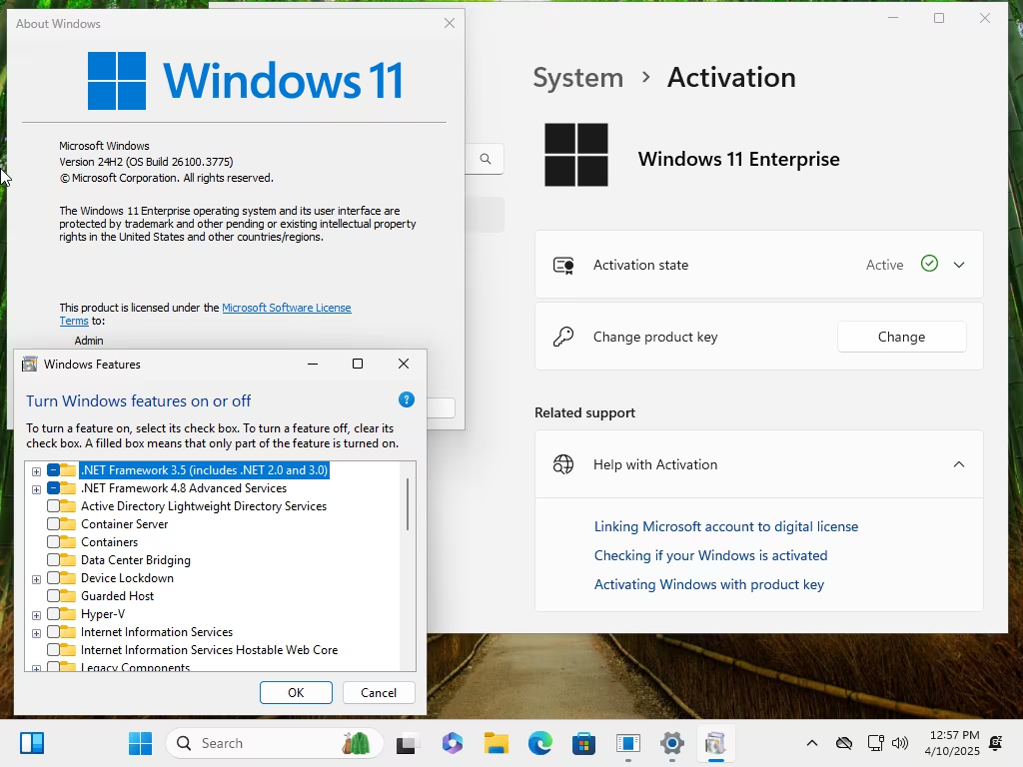This screenshot has width=1023, height=767.
Task: Click the taskbar clock and date
Action: pos(952,743)
